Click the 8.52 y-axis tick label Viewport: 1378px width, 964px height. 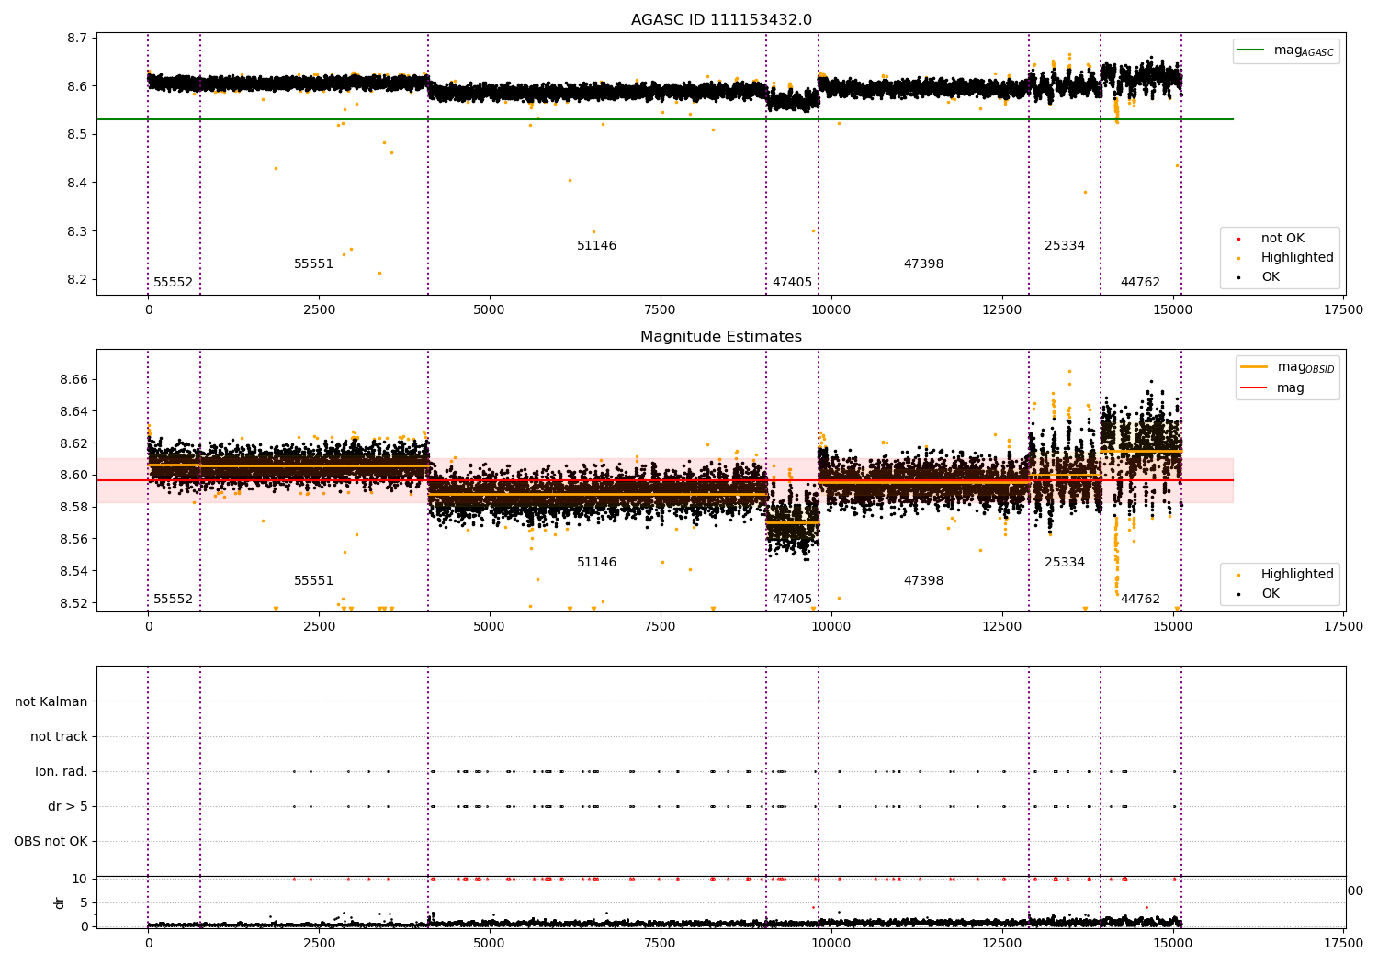point(73,603)
